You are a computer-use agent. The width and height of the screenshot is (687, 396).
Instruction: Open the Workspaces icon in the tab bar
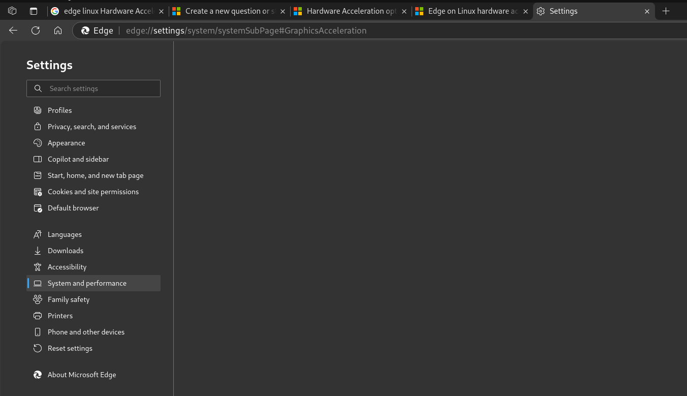click(x=12, y=11)
